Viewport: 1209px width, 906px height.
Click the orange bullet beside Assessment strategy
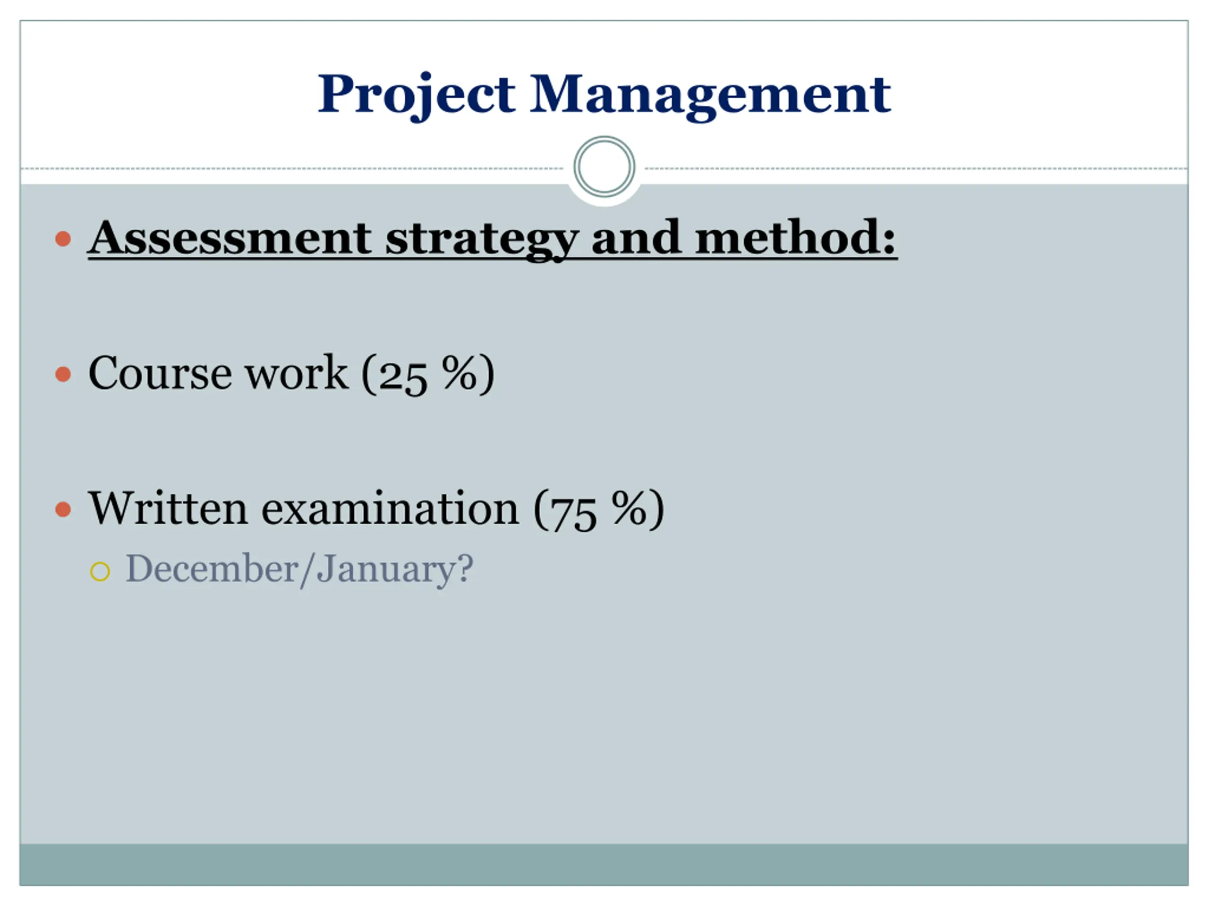[x=63, y=239]
